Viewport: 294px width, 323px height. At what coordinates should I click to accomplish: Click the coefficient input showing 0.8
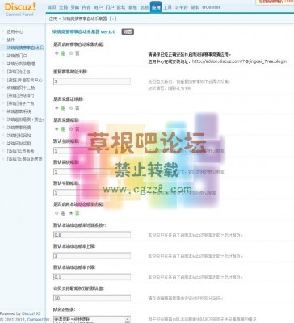pos(92,235)
